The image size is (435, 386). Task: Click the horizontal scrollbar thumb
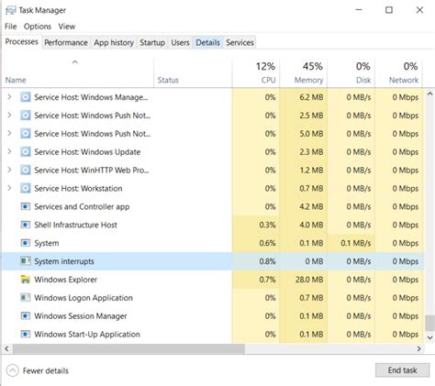point(128,348)
